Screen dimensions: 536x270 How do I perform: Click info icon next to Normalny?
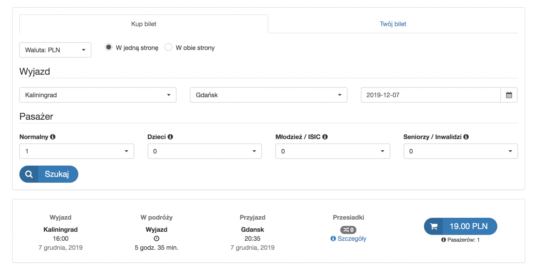53,137
